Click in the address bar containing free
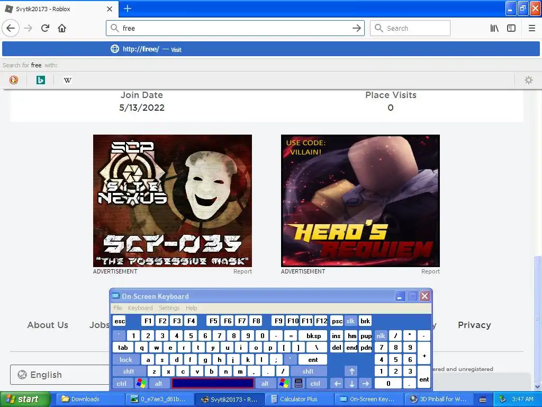Image resolution: width=542 pixels, height=407 pixels. (x=235, y=28)
